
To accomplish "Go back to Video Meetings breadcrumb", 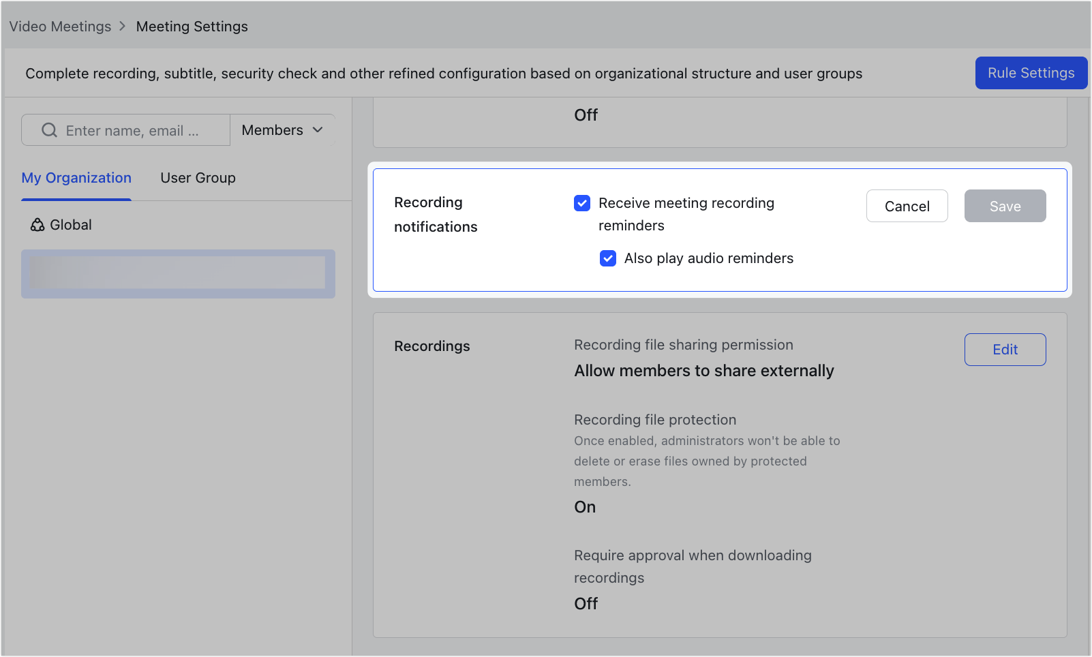I will click(60, 27).
